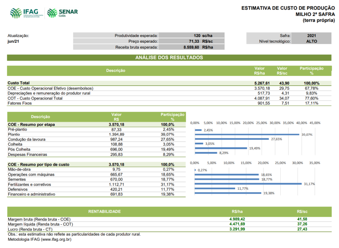Select the Pós Colheita row label
The height and width of the screenshot is (248, 339).
19,150
